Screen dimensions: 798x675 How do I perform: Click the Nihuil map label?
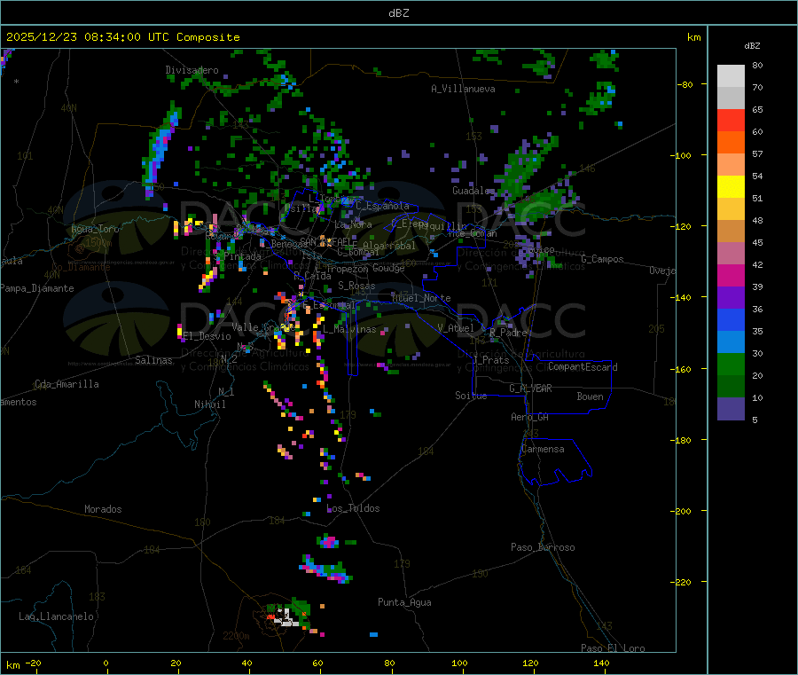(x=210, y=404)
